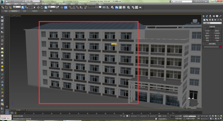
Task: Activate the Select Object tool
Action: pos(23,7)
